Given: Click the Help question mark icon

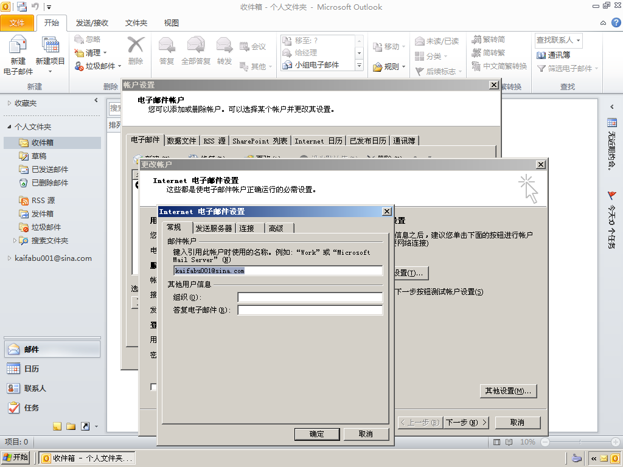Looking at the screenshot, I should point(616,22).
